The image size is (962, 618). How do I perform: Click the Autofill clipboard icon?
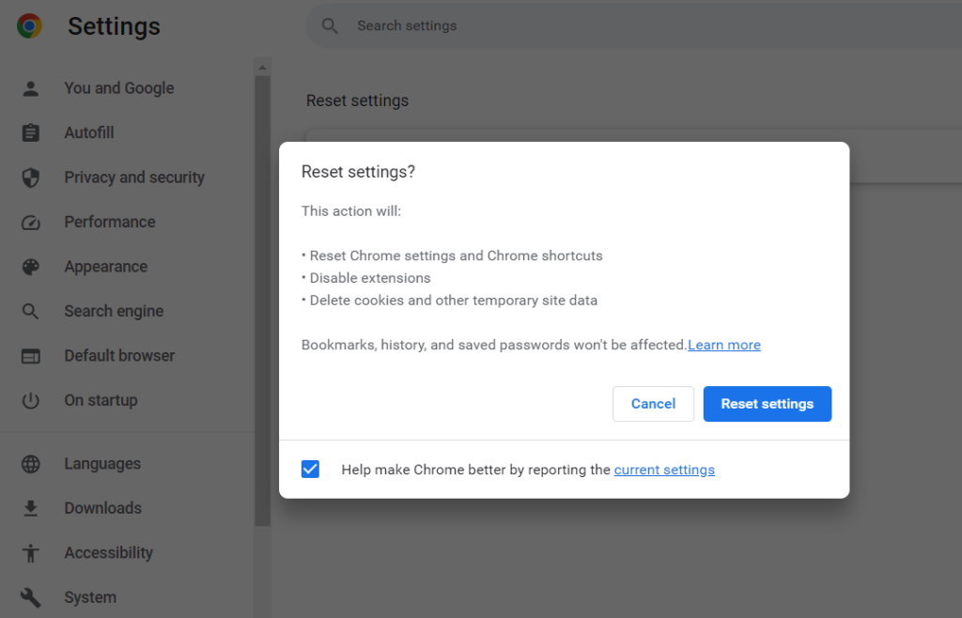[31, 133]
